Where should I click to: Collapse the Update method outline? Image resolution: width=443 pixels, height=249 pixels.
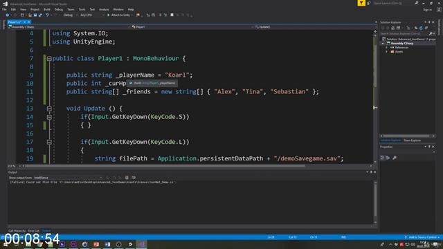pyautogui.click(x=49, y=109)
